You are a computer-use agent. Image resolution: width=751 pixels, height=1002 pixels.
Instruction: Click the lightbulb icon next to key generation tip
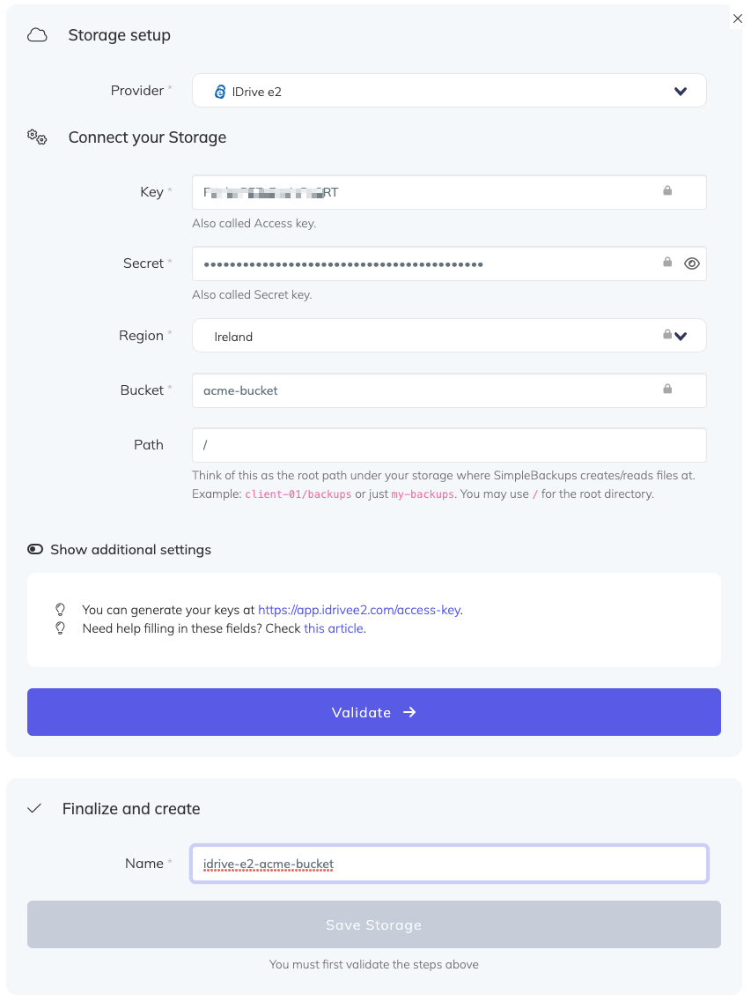61,609
